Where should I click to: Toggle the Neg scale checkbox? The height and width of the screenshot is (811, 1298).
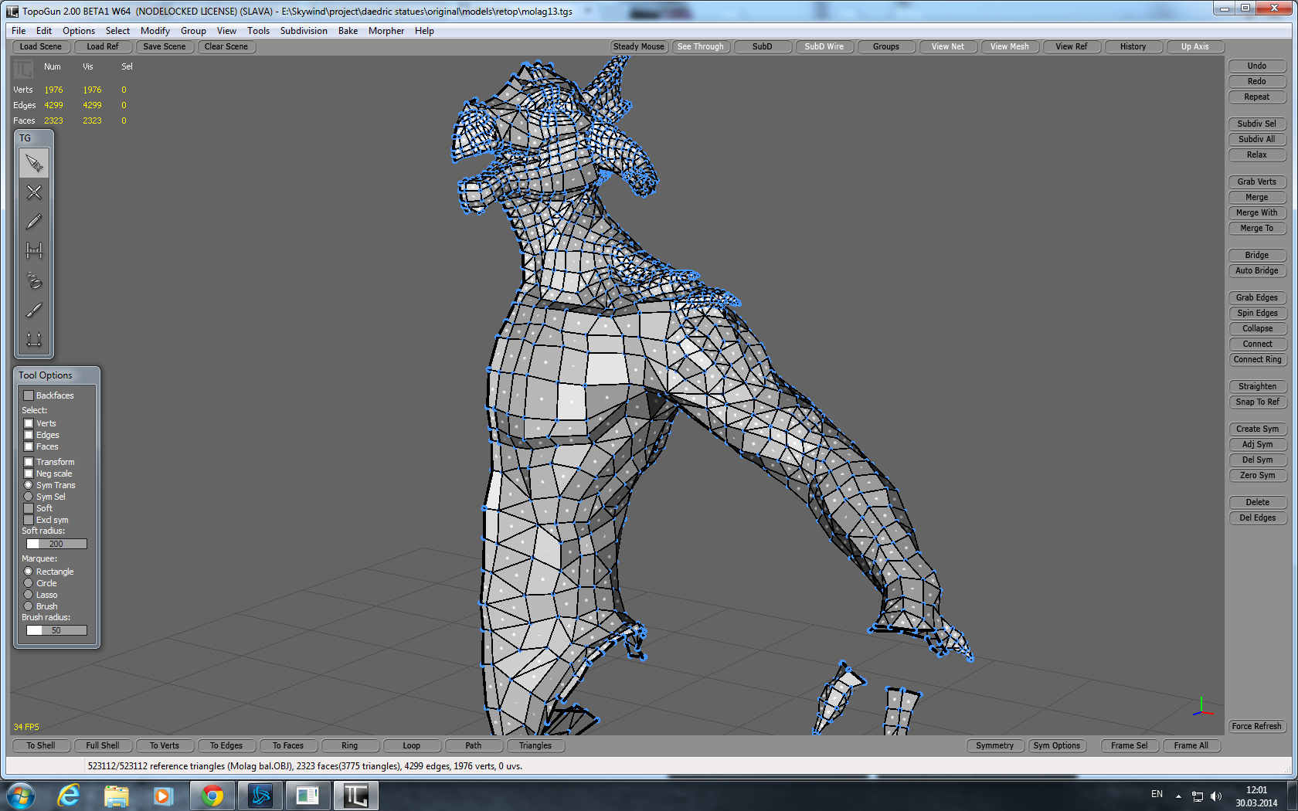click(29, 473)
